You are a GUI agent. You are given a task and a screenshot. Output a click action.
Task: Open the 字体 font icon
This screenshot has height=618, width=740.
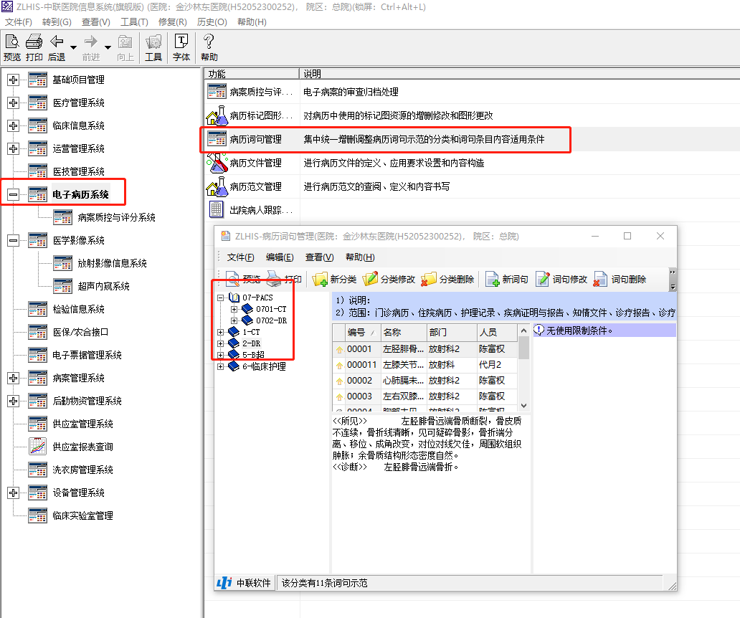(x=181, y=42)
